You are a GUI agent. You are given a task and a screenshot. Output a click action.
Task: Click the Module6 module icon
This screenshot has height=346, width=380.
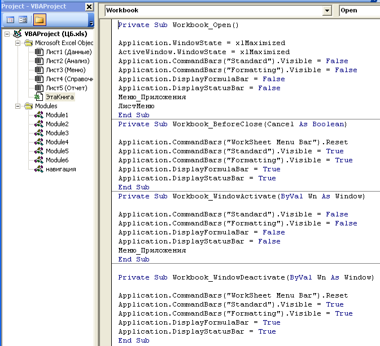[39, 160]
